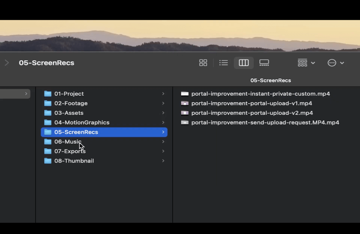Open the ellipsis action menu
This screenshot has width=360, height=234.
point(336,63)
